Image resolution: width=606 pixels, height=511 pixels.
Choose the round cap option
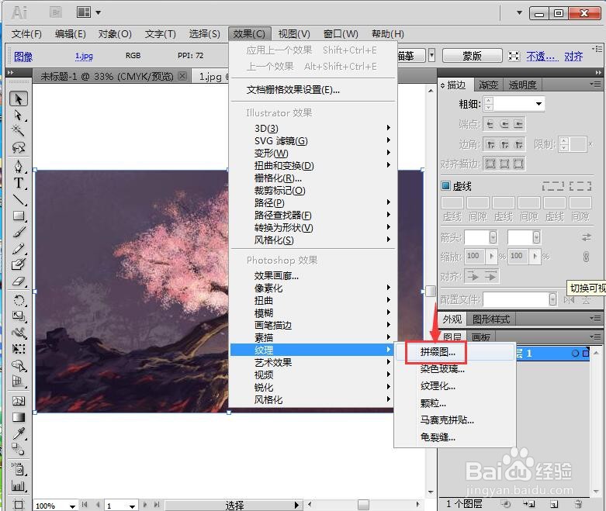pos(504,124)
